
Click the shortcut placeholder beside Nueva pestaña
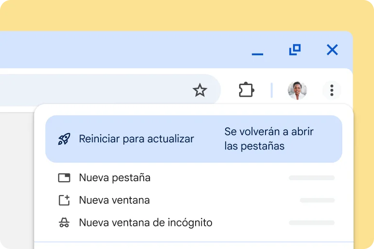311,178
